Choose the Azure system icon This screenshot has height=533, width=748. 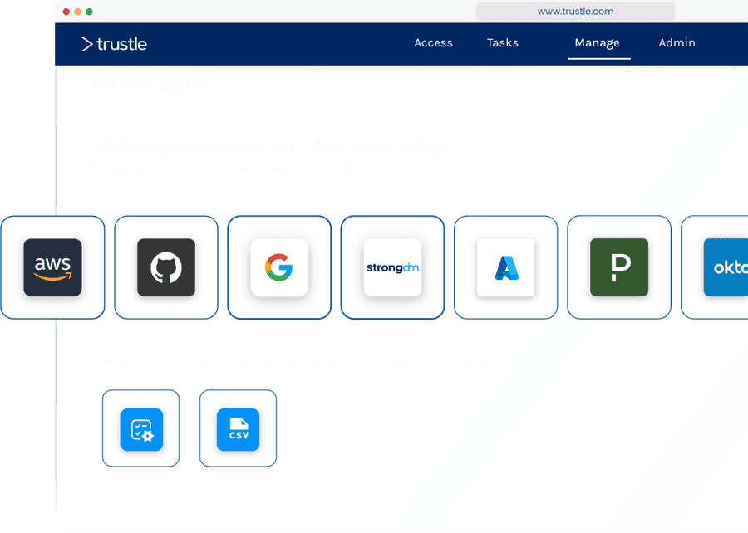coord(505,267)
